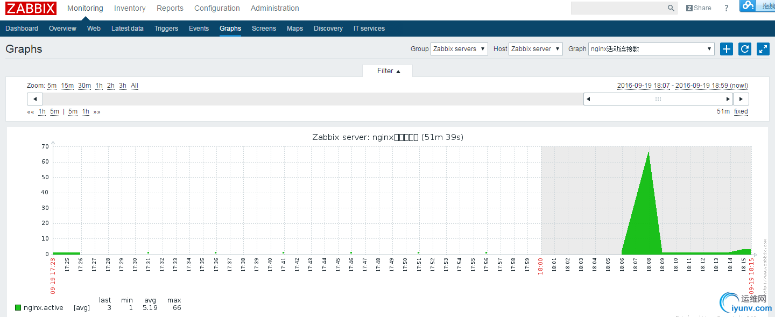The height and width of the screenshot is (317, 775).
Task: Click the search input field
Action: 619,8
